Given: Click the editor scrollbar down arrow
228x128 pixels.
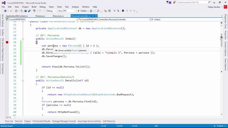Looking at the screenshot, I should (222, 114).
